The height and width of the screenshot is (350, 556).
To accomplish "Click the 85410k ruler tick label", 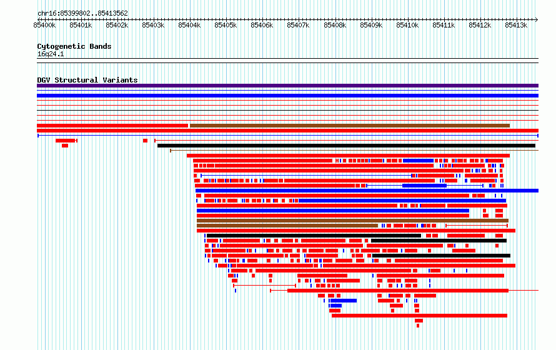I will 407,25.
